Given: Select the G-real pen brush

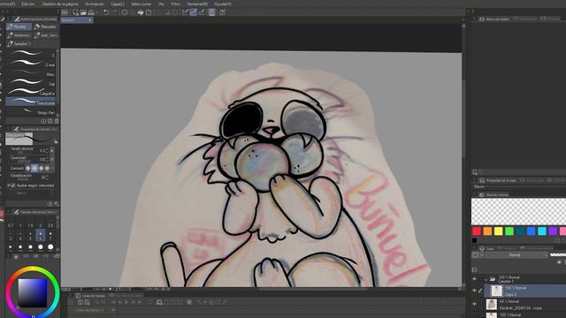Looking at the screenshot, I should pyautogui.click(x=31, y=64).
